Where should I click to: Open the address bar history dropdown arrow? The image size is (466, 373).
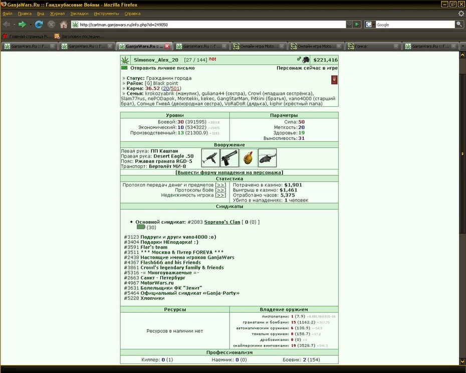[349, 25]
